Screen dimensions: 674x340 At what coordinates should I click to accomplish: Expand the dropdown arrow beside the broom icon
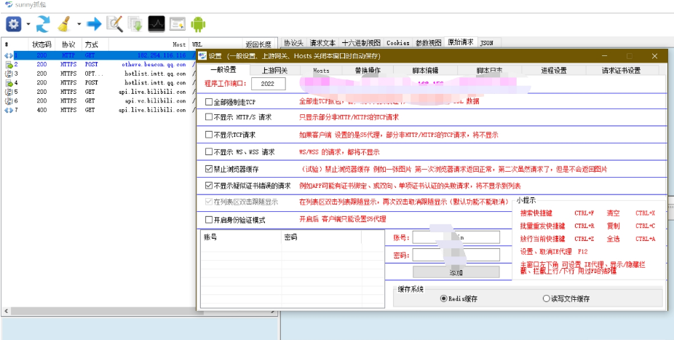[x=79, y=24]
